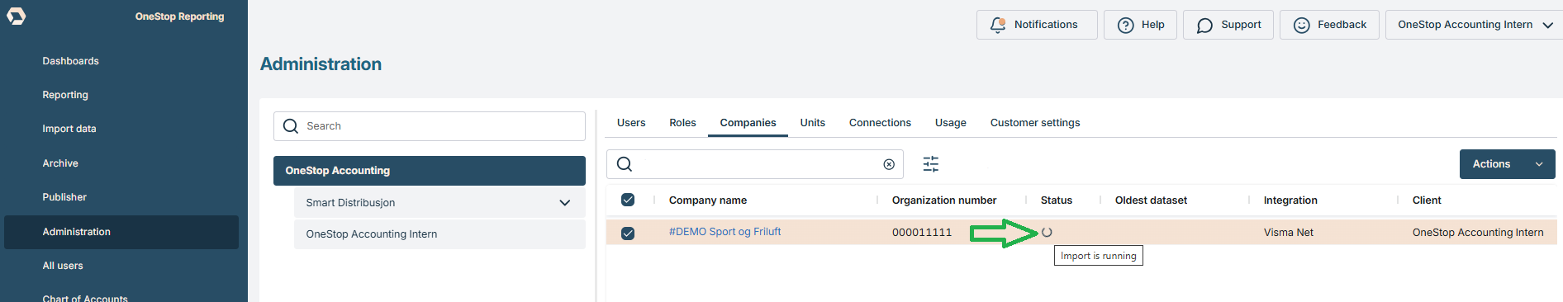This screenshot has height=302, width=1563.
Task: Uncheck the #DEMO Sport og Friluft row checkbox
Action: (628, 233)
